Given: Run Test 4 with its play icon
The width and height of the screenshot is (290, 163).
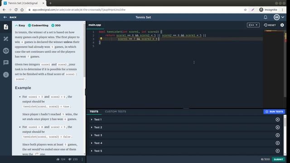Looking at the screenshot, I should [x=277, y=143].
